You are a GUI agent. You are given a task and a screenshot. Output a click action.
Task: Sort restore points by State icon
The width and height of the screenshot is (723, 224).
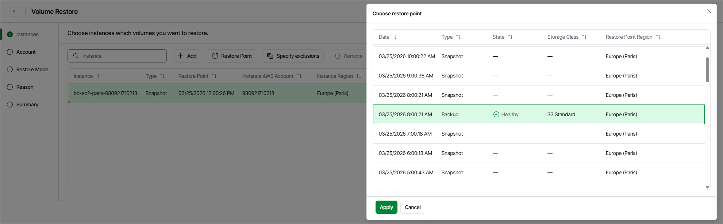point(510,37)
